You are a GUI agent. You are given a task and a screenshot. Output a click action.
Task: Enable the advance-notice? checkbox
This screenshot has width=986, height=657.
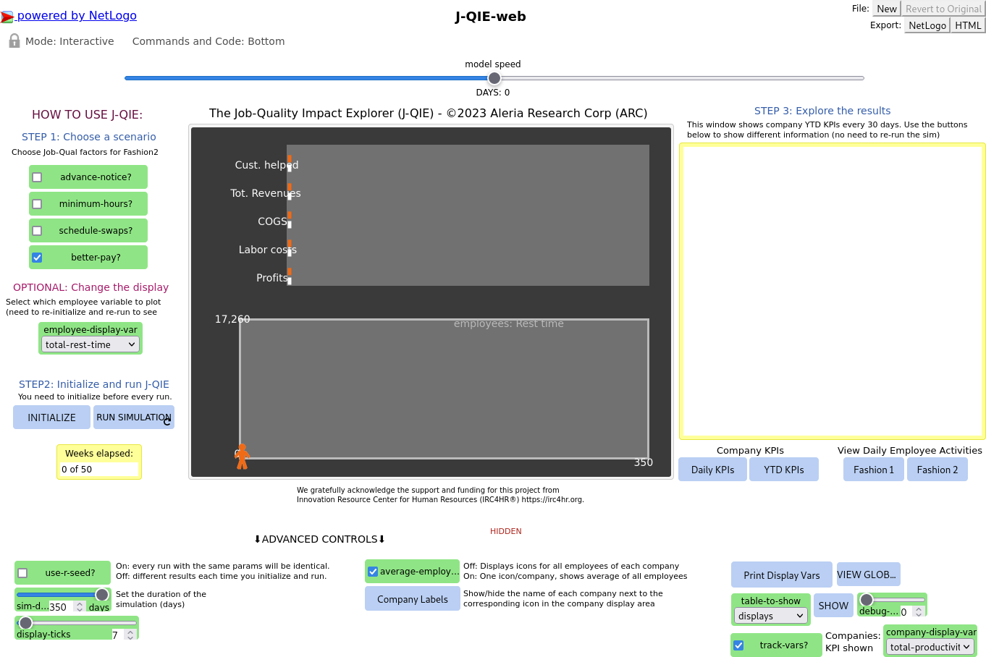[x=37, y=177]
